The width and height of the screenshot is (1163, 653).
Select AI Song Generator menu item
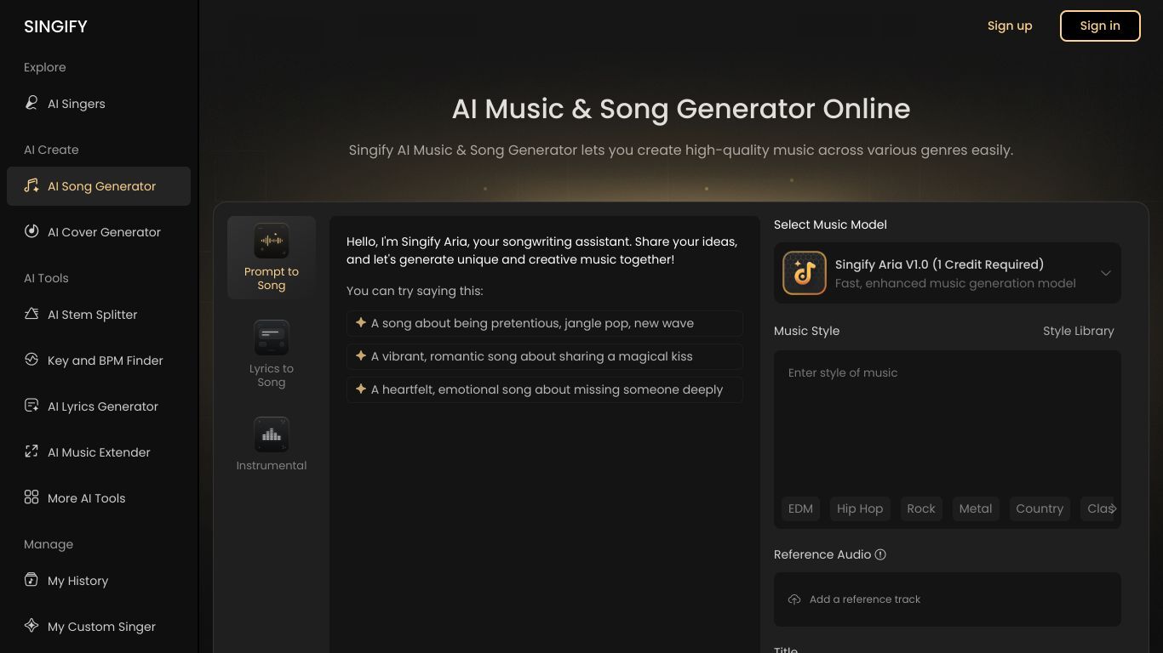[99, 186]
